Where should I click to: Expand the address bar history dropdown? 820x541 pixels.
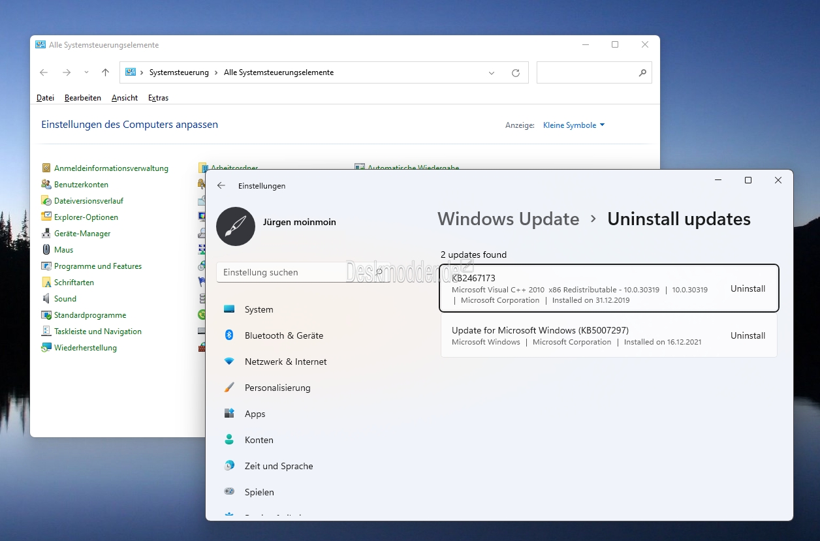coord(492,72)
